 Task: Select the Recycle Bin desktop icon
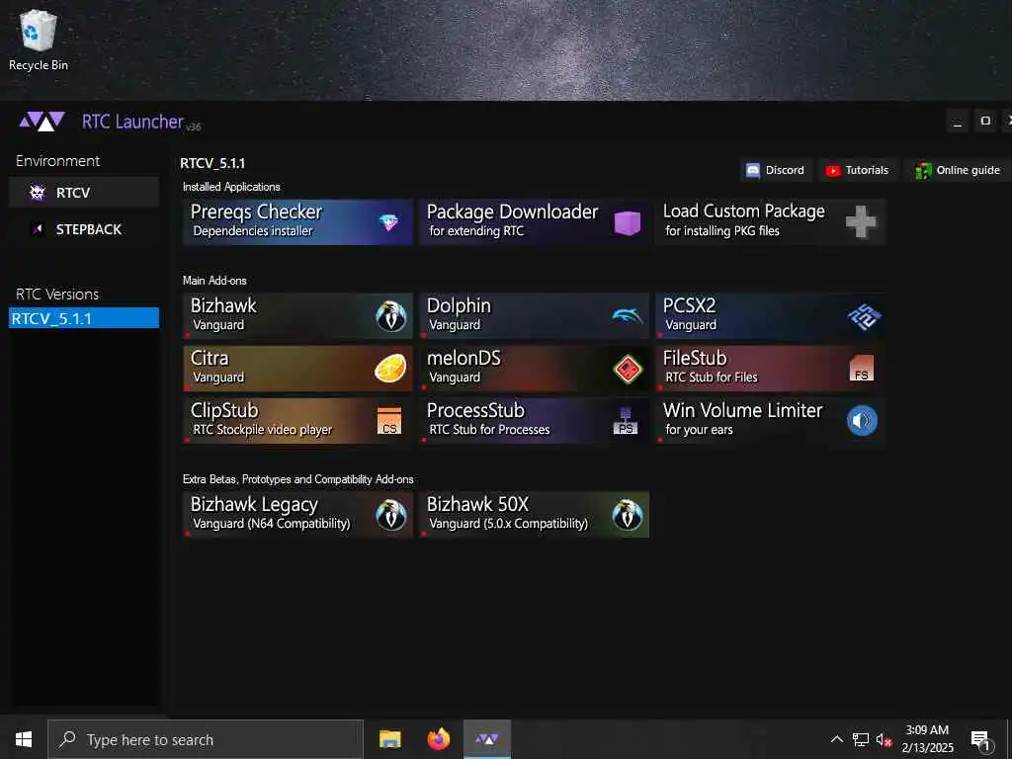click(x=39, y=41)
